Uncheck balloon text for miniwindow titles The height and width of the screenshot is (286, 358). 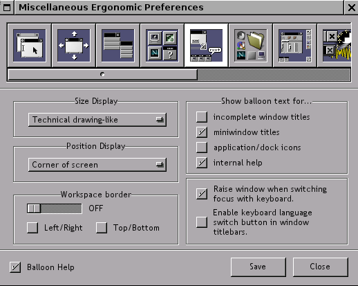coord(202,132)
